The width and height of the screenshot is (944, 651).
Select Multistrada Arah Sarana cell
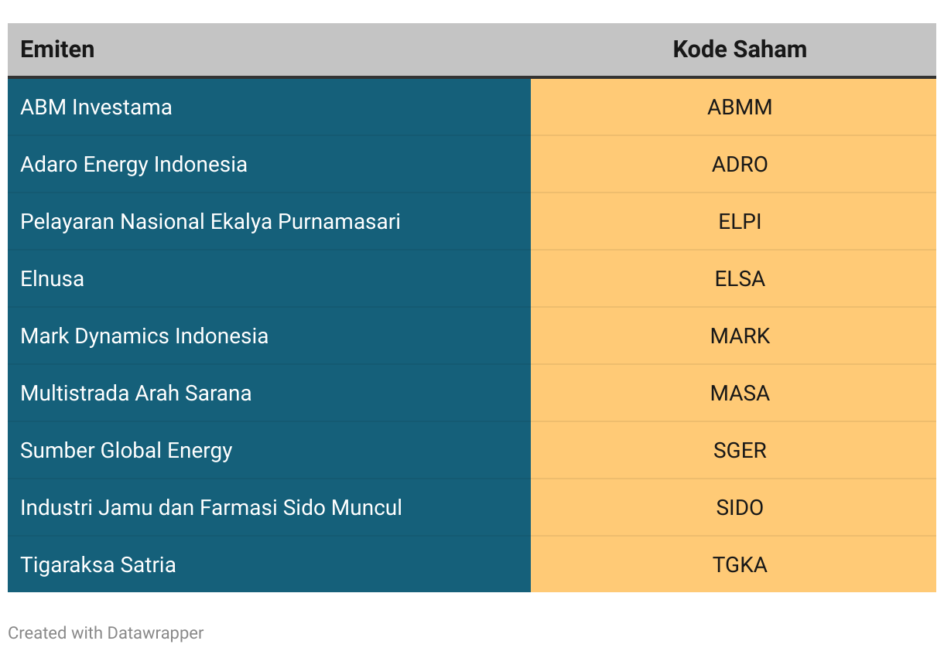coord(268,393)
